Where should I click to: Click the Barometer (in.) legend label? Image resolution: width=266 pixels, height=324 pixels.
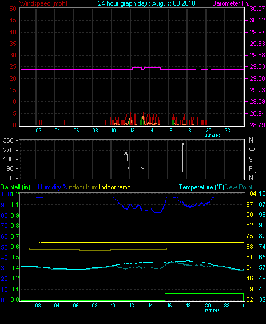[232, 3]
